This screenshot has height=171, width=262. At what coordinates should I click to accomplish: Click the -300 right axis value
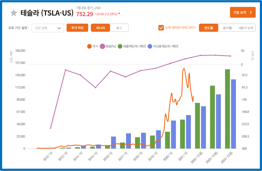[244, 149]
